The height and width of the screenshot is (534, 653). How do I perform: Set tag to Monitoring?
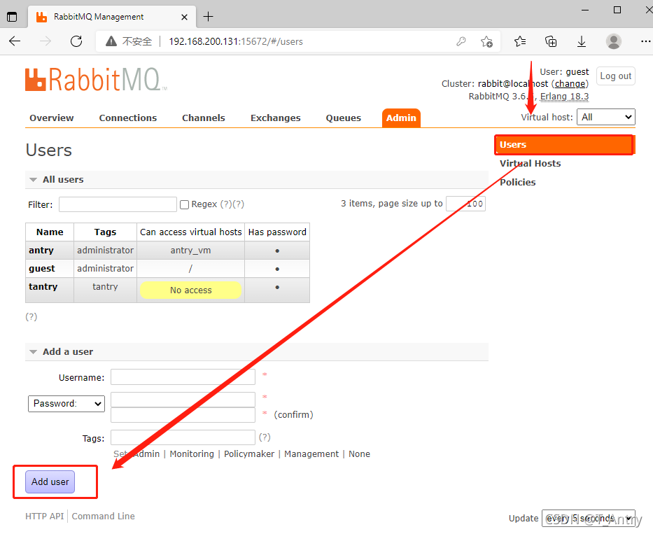192,454
